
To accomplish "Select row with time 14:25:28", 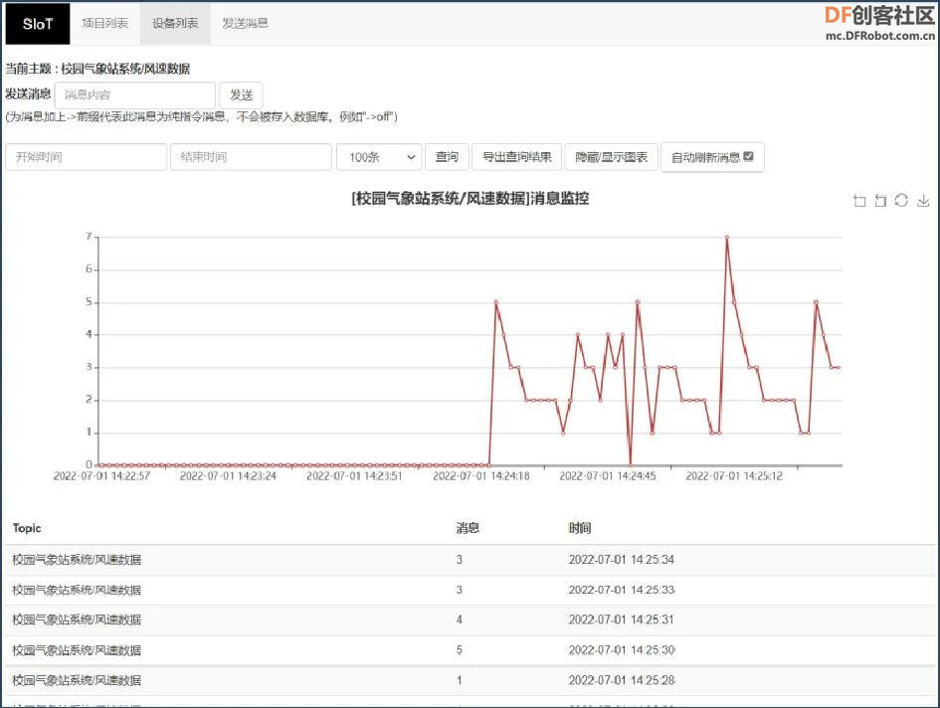I will pos(470,680).
